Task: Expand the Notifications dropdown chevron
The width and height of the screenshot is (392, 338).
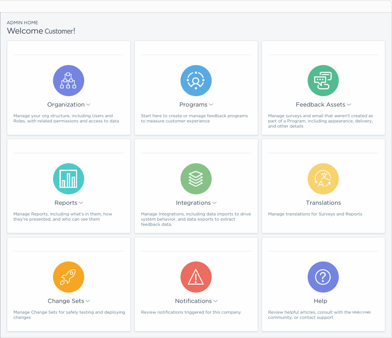Action: pyautogui.click(x=215, y=301)
